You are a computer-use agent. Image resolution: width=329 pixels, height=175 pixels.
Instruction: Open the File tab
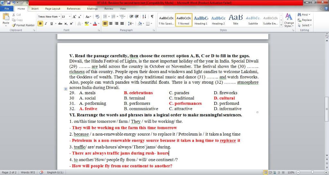pyautogui.click(x=7, y=9)
